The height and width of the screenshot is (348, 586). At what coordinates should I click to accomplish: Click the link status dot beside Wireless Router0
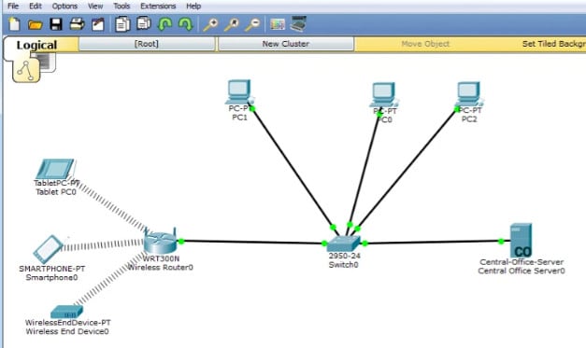[x=181, y=242]
